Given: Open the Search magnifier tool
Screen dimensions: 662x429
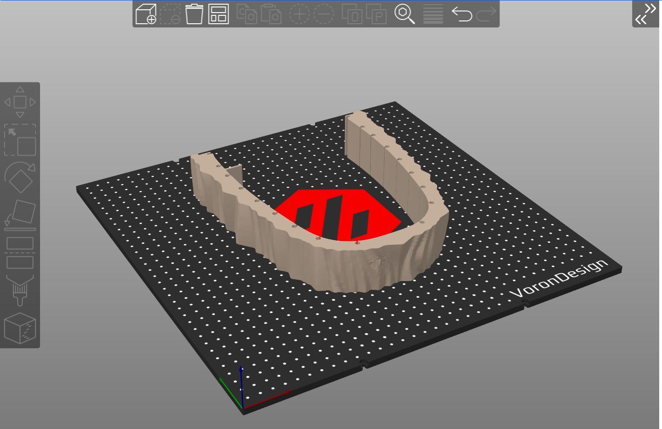Looking at the screenshot, I should click(x=405, y=14).
